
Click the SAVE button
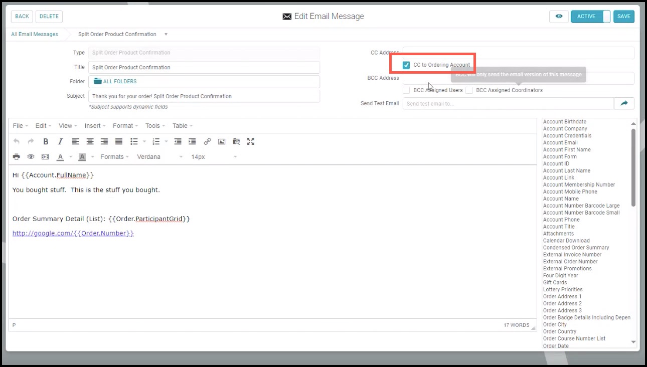point(624,17)
